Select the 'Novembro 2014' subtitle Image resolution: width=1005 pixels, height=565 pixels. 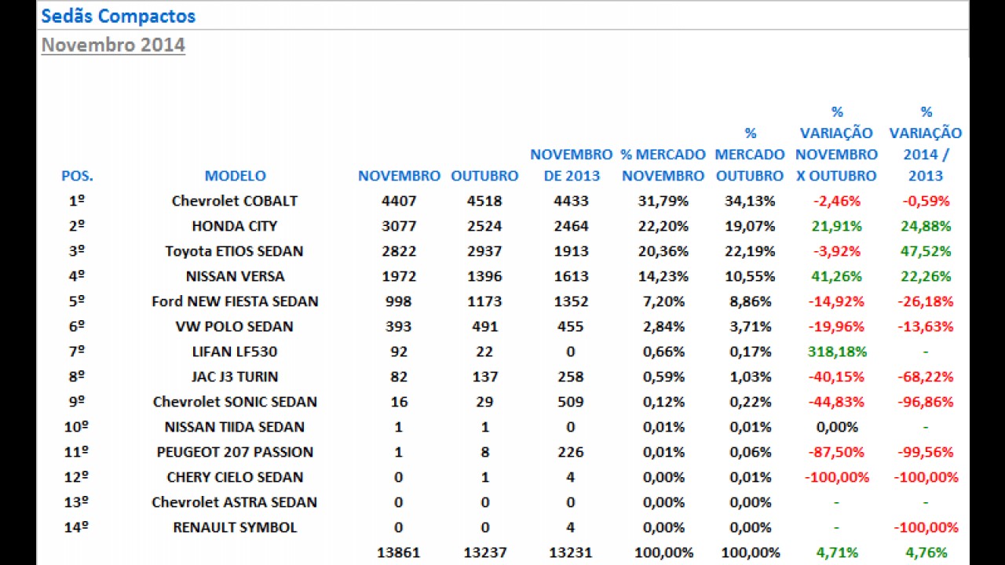click(x=113, y=45)
